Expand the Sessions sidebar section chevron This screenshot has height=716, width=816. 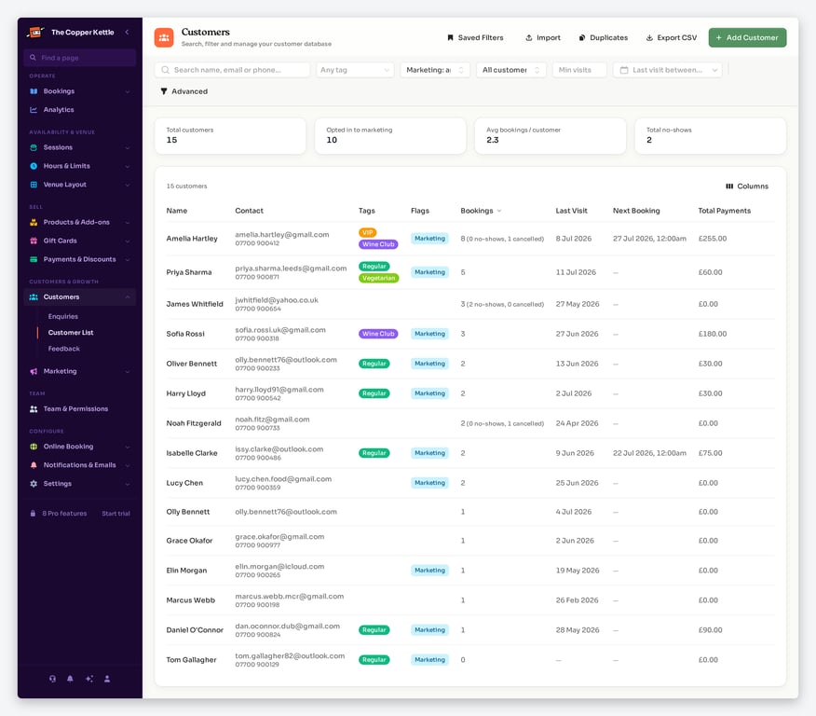tap(128, 148)
